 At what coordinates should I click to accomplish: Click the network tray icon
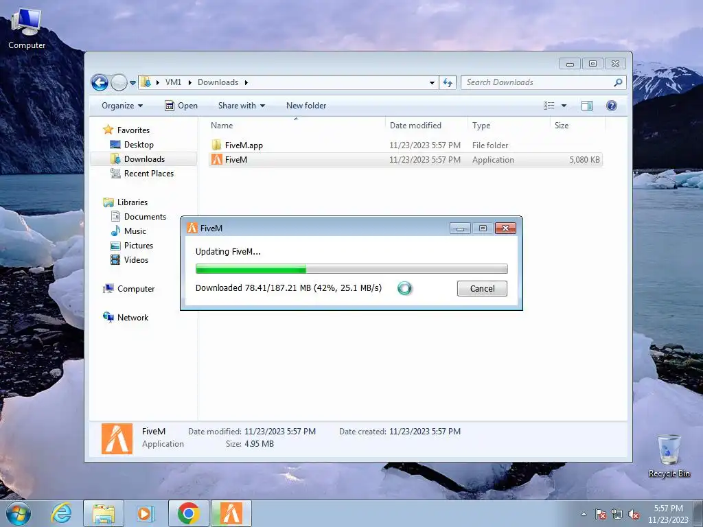coord(617,514)
